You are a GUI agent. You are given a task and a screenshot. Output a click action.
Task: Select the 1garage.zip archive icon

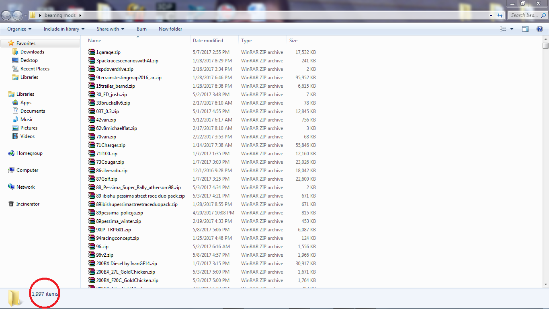92,52
